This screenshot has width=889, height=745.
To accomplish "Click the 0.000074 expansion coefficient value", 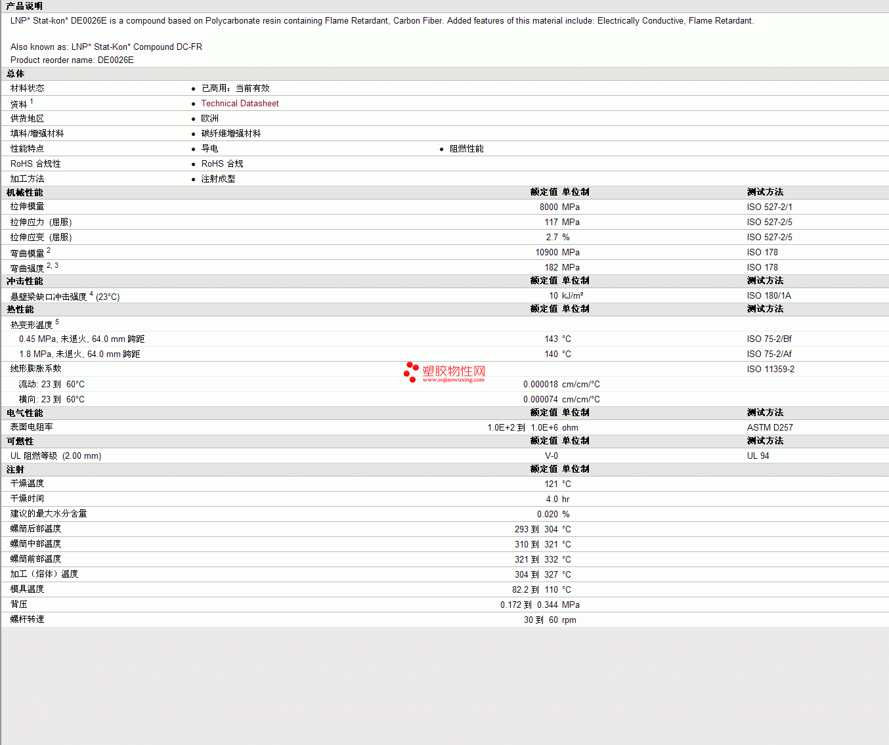I will [x=541, y=399].
